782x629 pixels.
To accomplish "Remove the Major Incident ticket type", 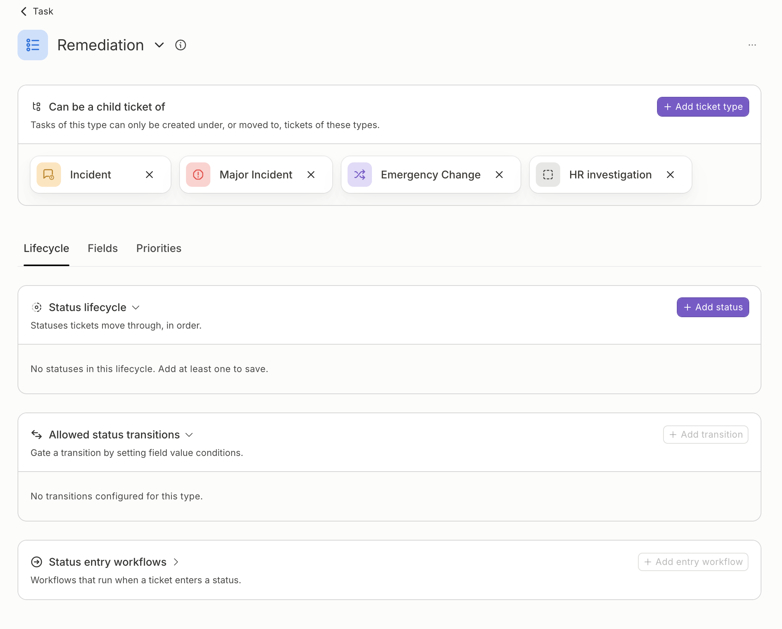I will [311, 175].
